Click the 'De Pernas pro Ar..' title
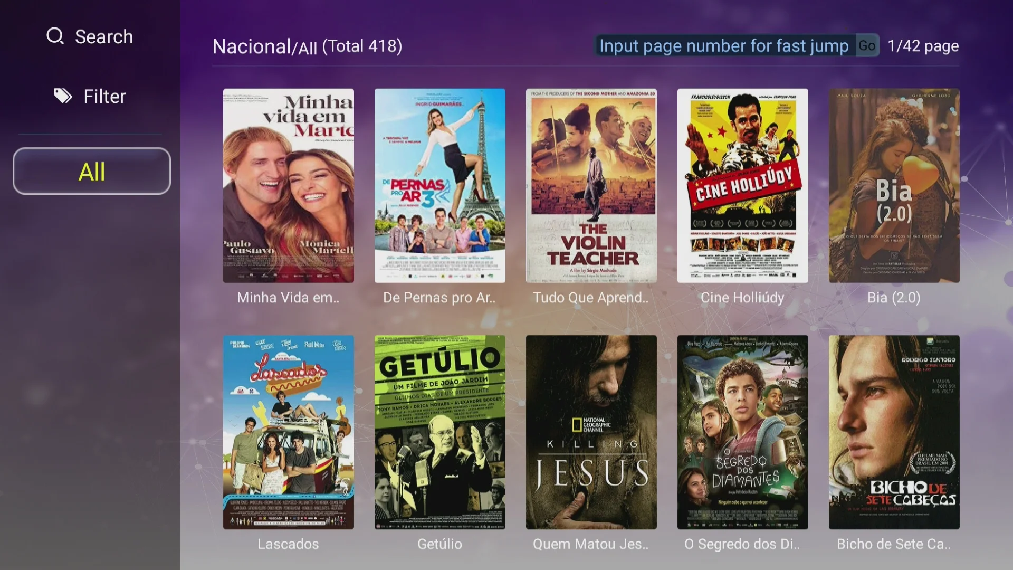Screen dimensions: 1013x570 [439, 298]
